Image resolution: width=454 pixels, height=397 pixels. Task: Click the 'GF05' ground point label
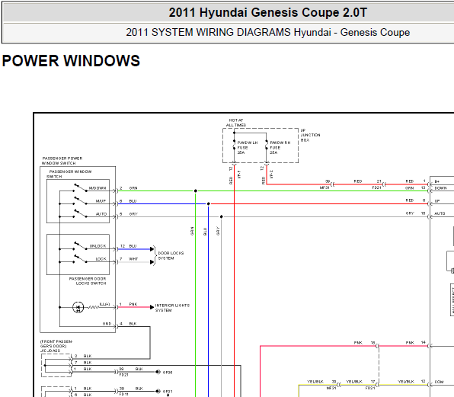tap(168, 373)
